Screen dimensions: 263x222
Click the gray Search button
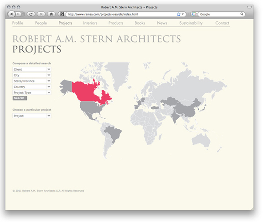coord(20,98)
